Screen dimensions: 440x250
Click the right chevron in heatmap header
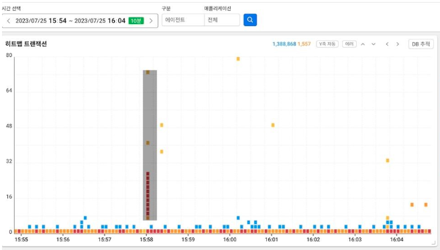pos(398,44)
